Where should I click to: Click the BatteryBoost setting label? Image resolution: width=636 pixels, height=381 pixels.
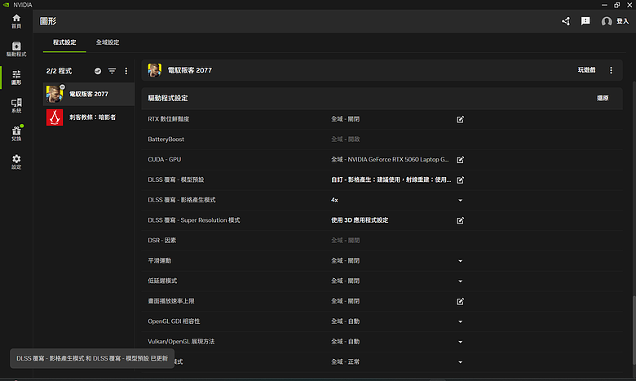pyautogui.click(x=166, y=140)
